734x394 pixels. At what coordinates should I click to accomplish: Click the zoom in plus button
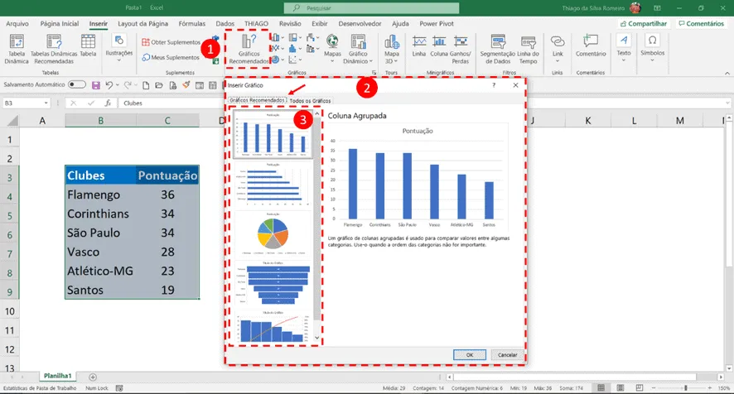[710, 388]
